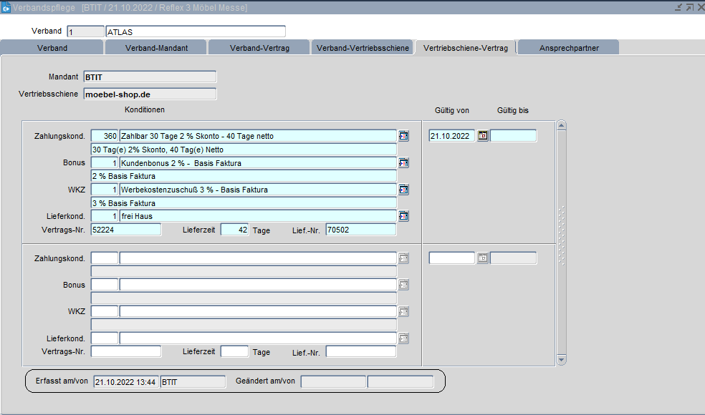The image size is (705, 415).
Task: Open calendar picker next to 21.10.2022 date
Action: (483, 136)
